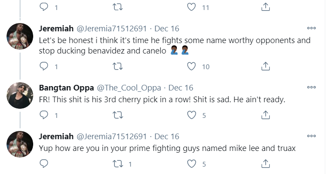Like the Mike Lee and Truax tweet
The image size is (327, 174).
click(191, 164)
